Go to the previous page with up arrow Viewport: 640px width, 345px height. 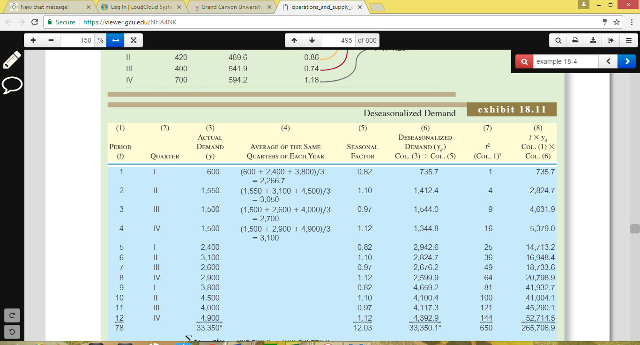point(295,40)
